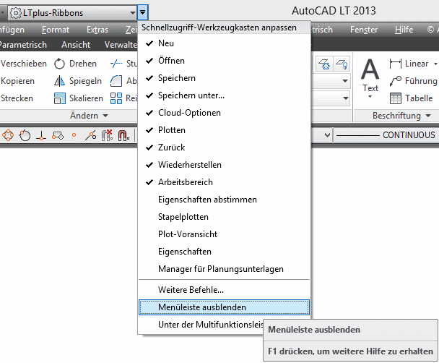Uncheck Neu in quick access list
Image resolution: width=439 pixels, height=363 pixels.
click(x=166, y=43)
